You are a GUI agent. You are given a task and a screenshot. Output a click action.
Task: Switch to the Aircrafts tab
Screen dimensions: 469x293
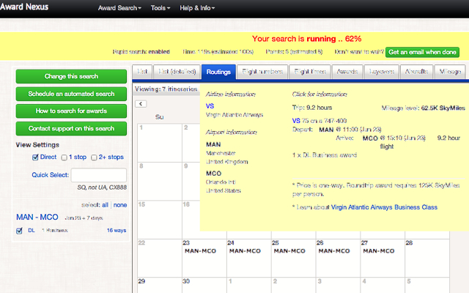(x=416, y=72)
